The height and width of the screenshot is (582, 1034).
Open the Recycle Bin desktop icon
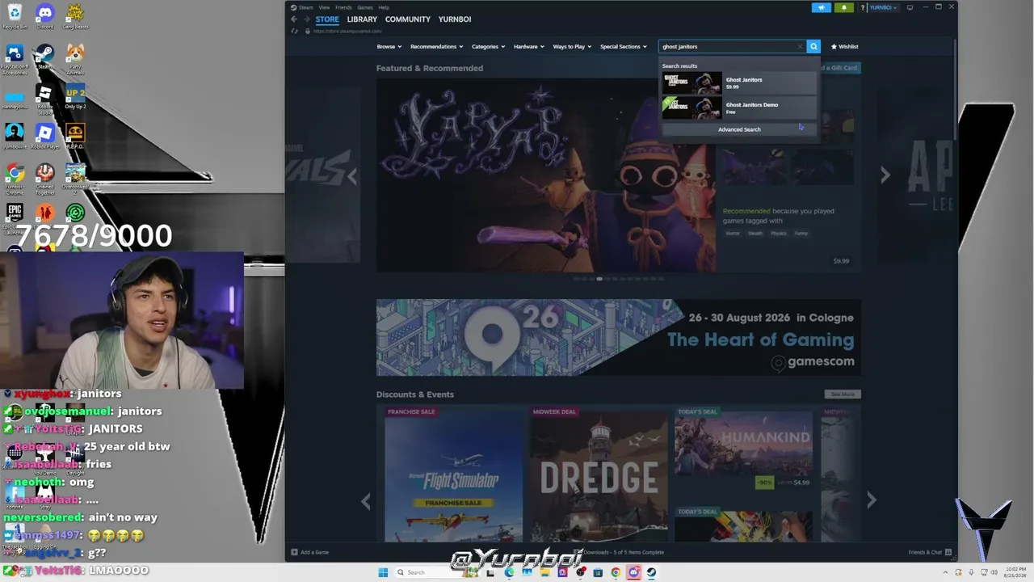coord(15,15)
